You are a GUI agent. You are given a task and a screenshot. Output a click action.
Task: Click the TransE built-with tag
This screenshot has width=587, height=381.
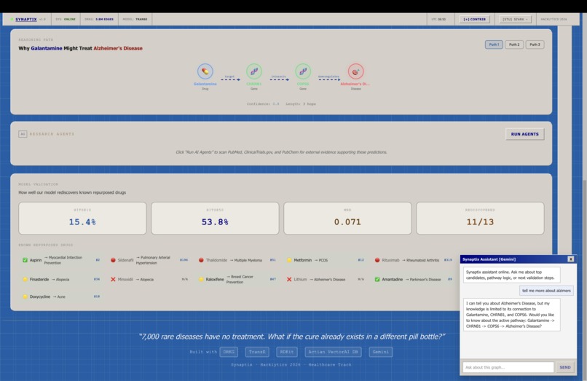click(x=257, y=352)
